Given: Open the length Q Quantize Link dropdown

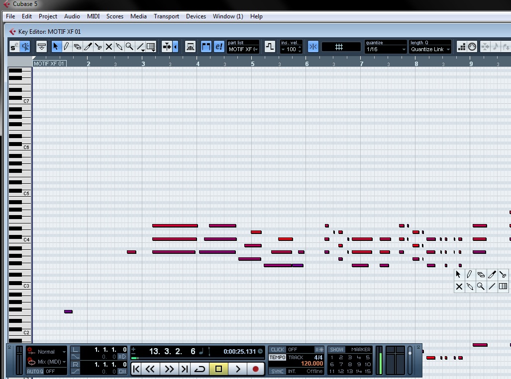Looking at the screenshot, I should point(430,49).
